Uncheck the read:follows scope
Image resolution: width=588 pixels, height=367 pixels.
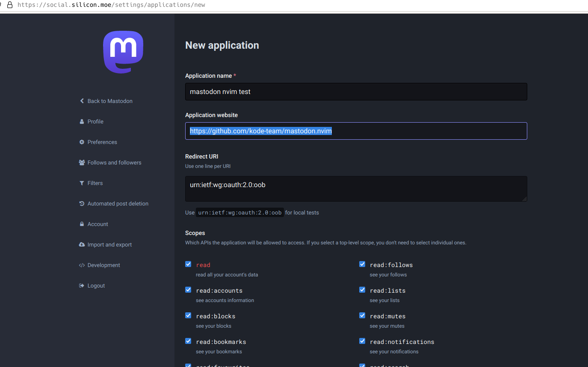point(362,264)
